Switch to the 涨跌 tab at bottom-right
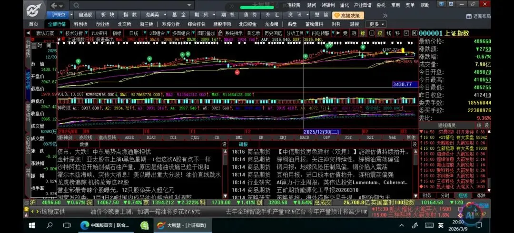The image size is (514, 233). tap(481, 195)
